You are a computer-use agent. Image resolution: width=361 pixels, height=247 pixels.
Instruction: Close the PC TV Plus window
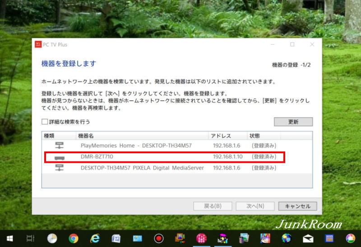click(x=312, y=44)
